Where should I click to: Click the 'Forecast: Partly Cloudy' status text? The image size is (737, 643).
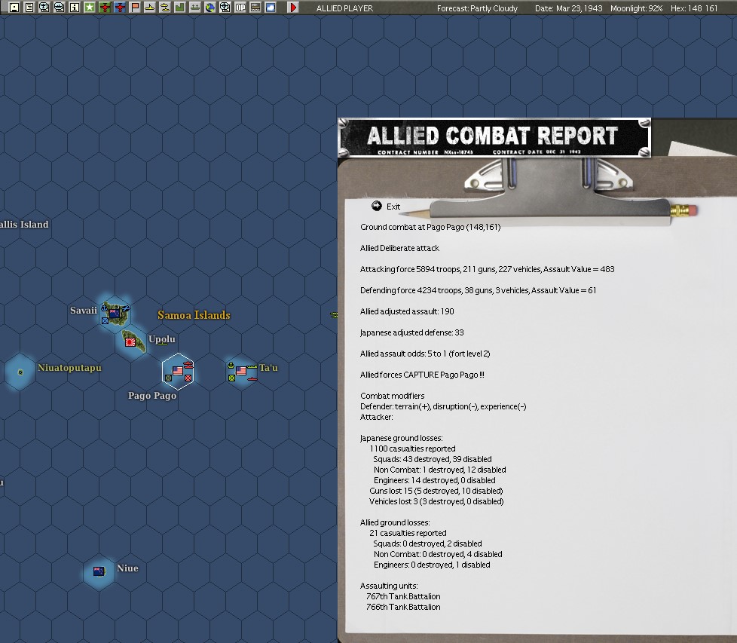click(x=477, y=8)
